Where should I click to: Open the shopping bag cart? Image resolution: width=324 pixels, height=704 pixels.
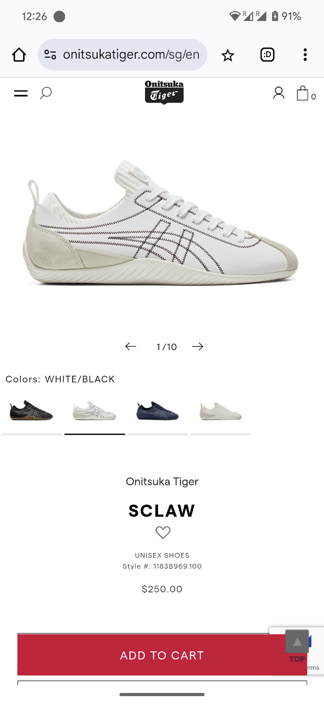point(306,93)
